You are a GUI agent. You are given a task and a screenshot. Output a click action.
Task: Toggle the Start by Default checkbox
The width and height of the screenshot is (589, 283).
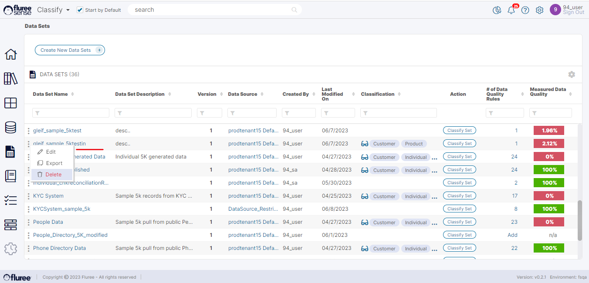[x=80, y=10]
